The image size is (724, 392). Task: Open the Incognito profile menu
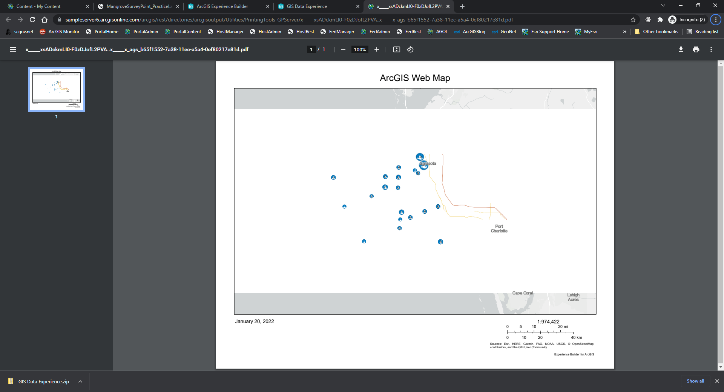[x=687, y=20]
